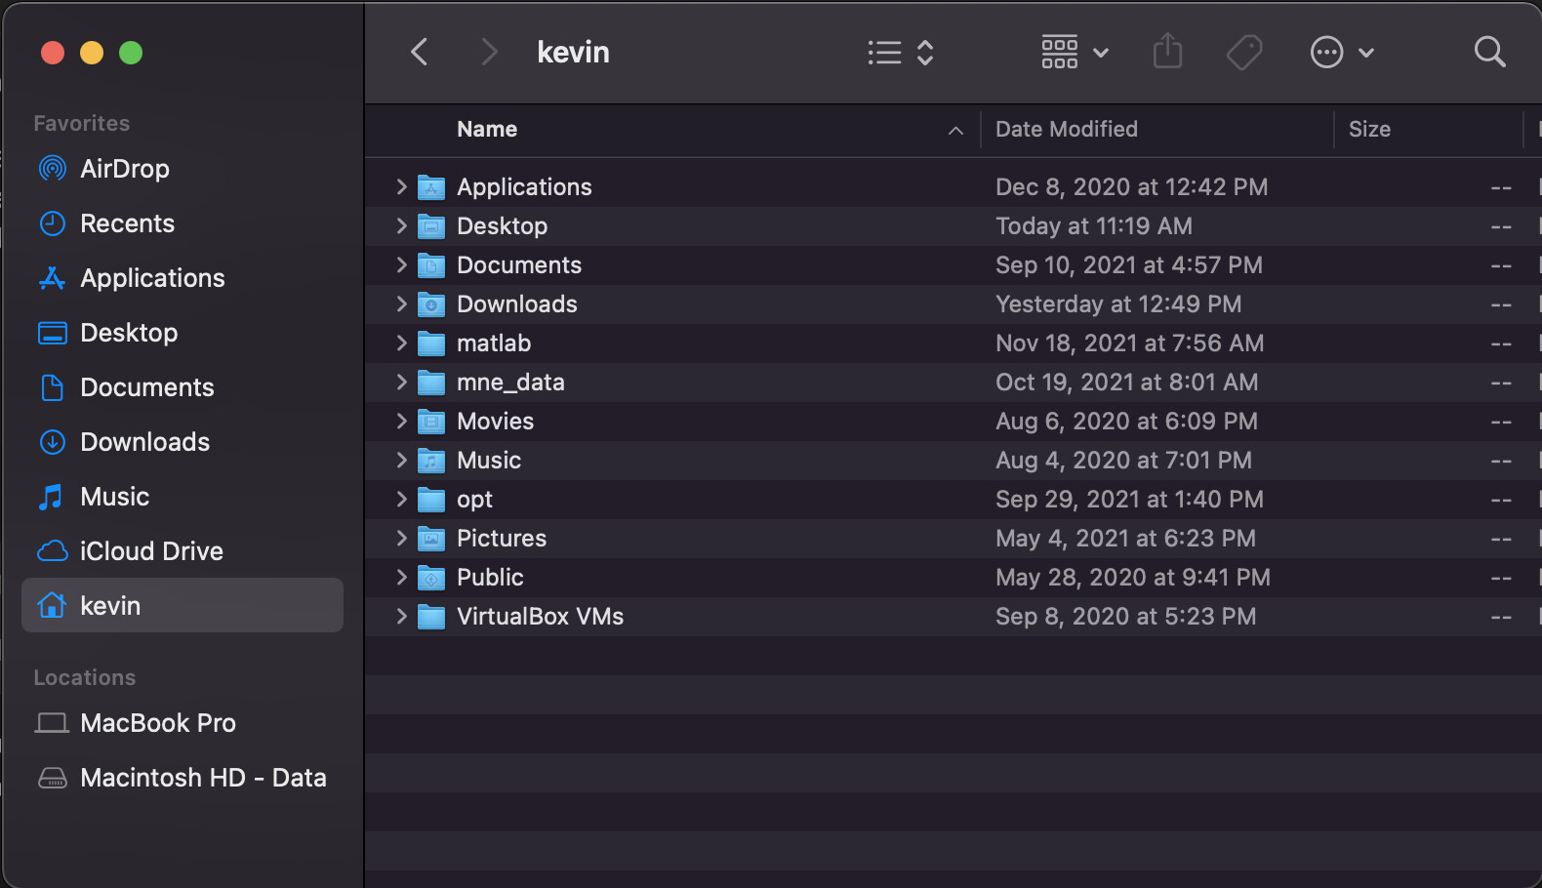This screenshot has height=888, width=1542.
Task: Click the yellow minimize window button
Action: point(92,53)
